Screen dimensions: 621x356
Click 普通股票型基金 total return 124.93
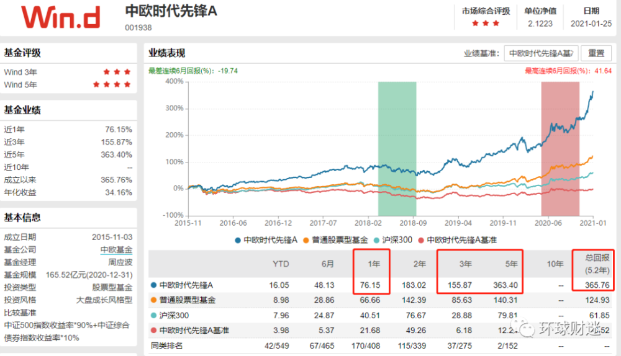click(x=597, y=300)
